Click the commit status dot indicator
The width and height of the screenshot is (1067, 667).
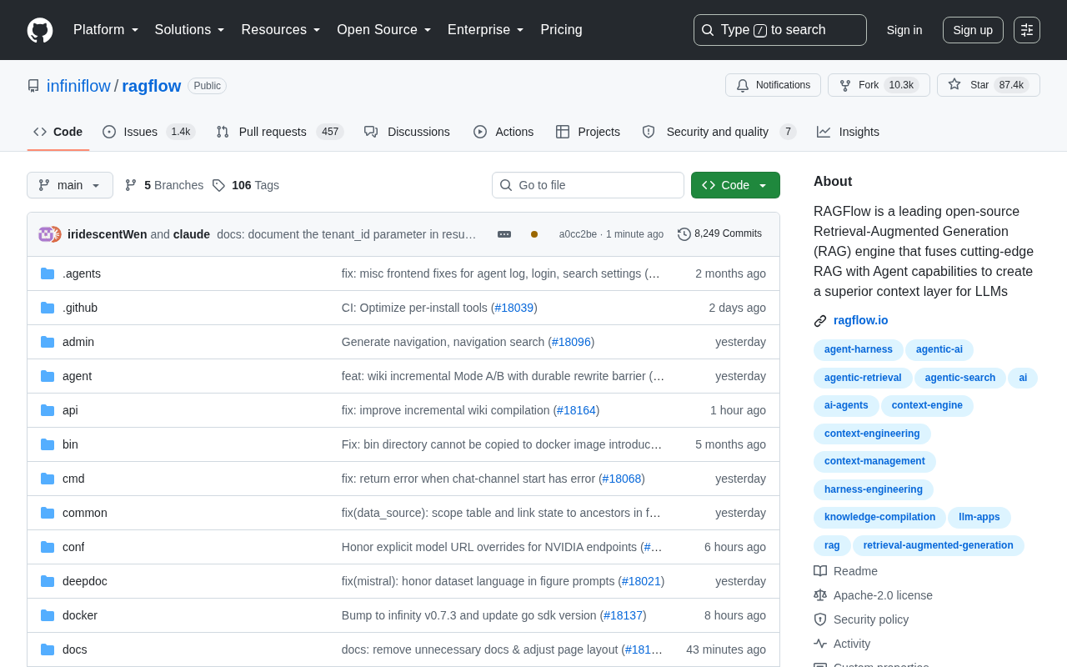(534, 234)
